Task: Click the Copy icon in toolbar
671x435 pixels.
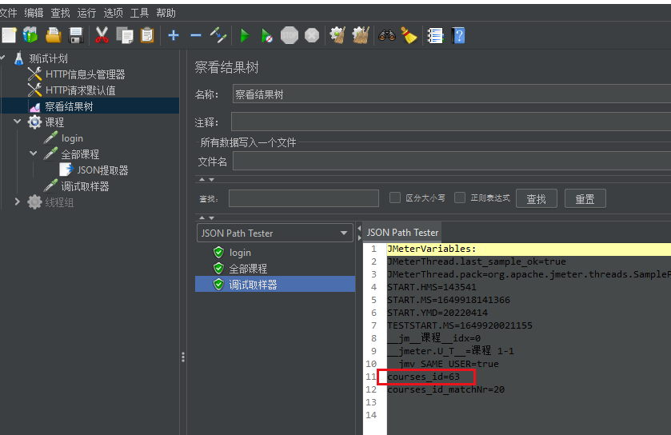Action: [125, 35]
